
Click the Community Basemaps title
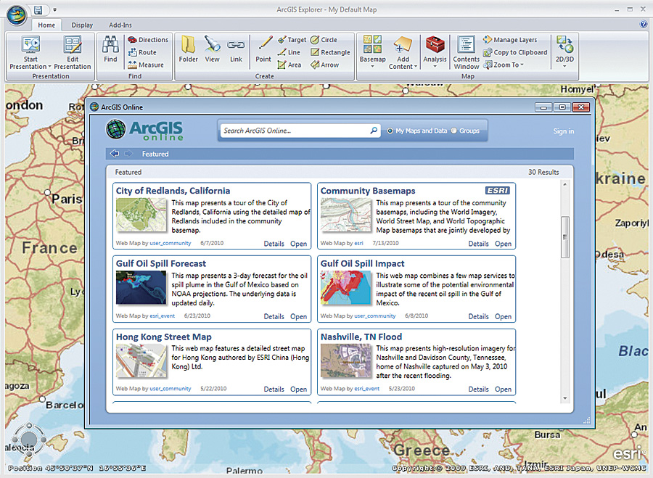pyautogui.click(x=368, y=191)
